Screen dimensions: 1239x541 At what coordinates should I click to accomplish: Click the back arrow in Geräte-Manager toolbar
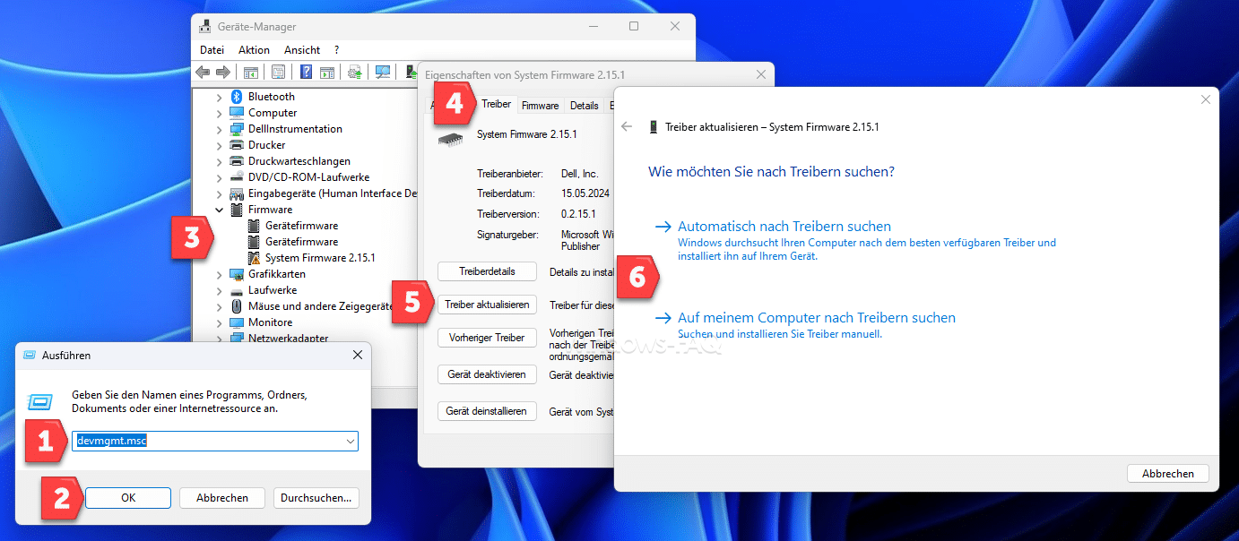203,73
